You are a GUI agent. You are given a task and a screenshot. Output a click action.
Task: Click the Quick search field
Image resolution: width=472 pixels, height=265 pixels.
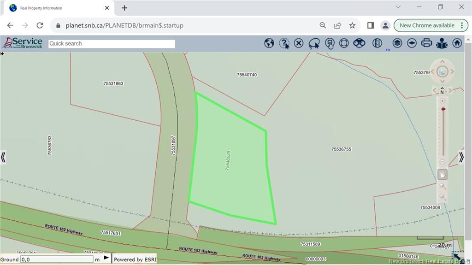pos(112,44)
